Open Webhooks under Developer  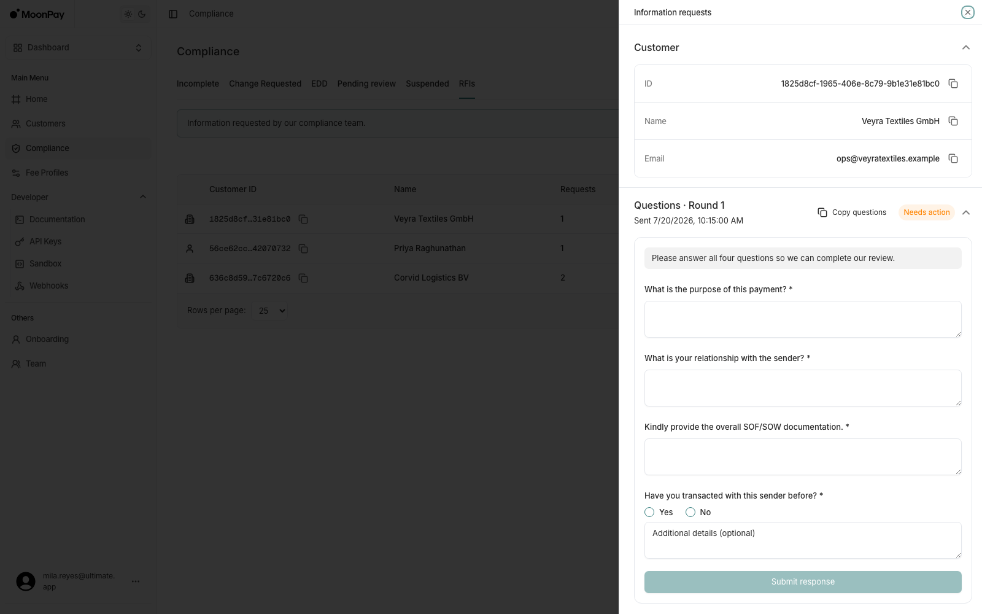(80, 286)
